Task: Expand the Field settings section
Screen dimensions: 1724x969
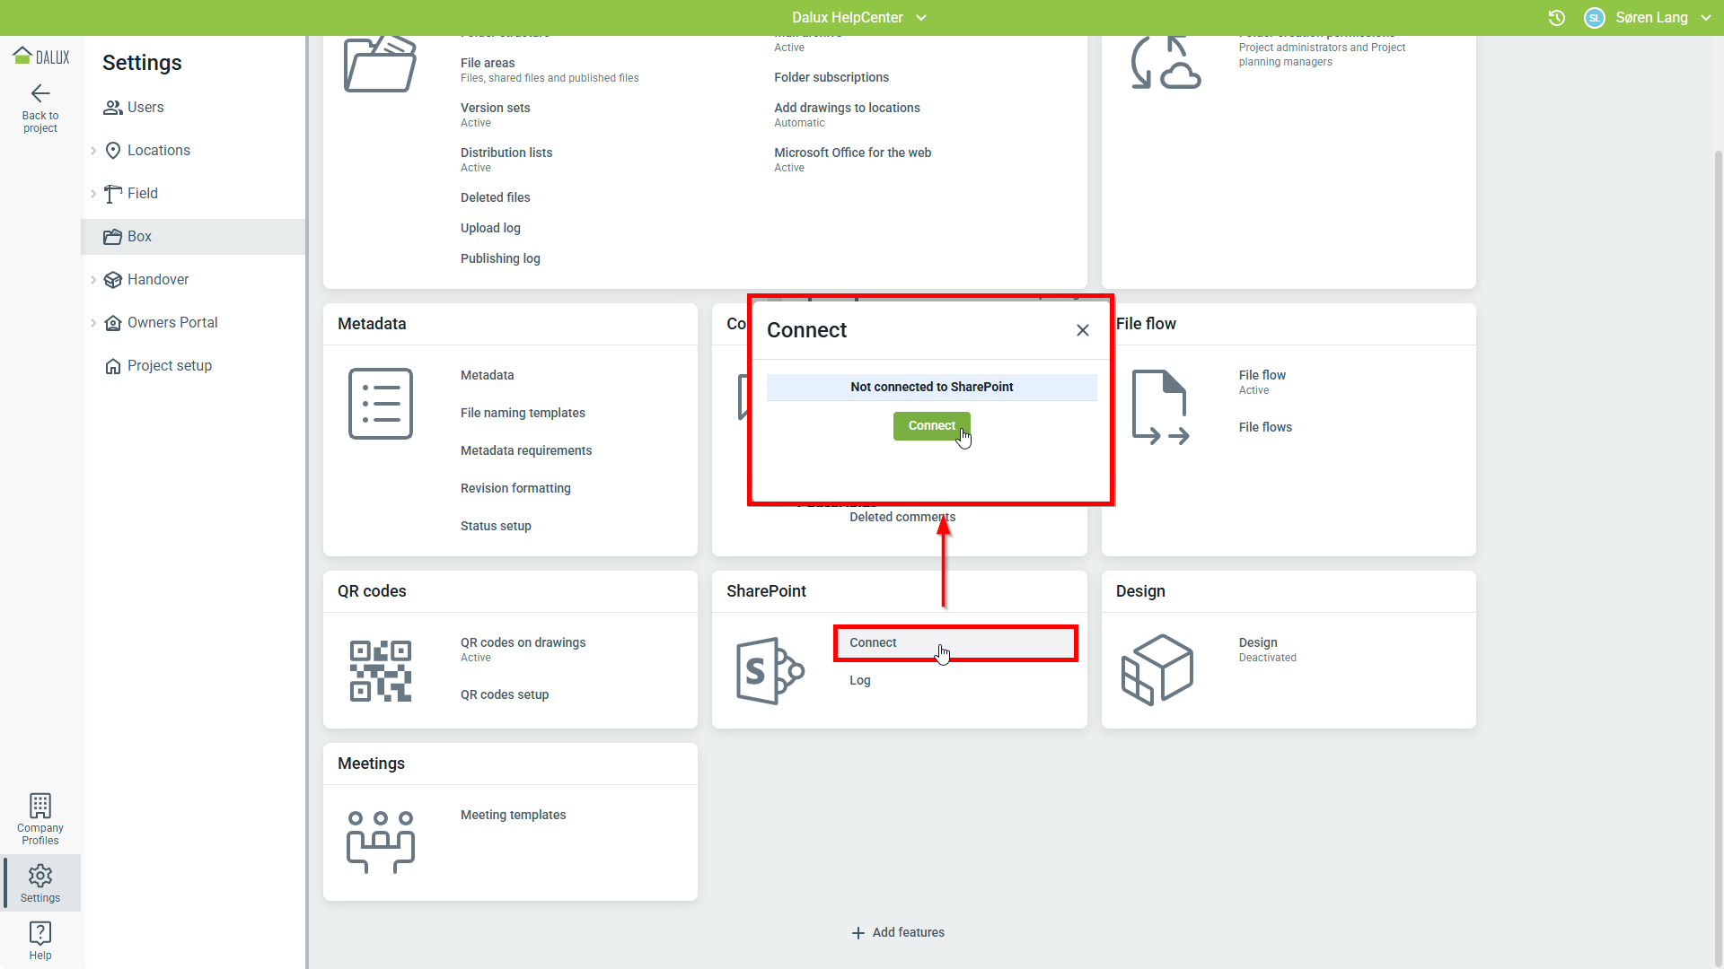Action: click(93, 194)
